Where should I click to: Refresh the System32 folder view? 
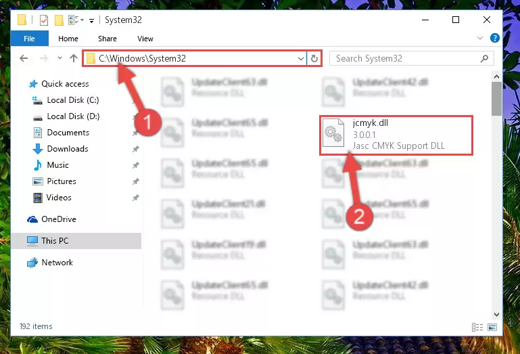point(314,59)
